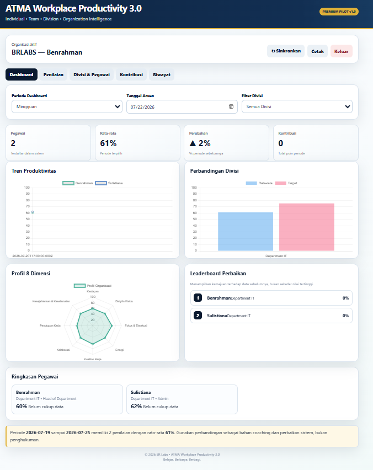373x470 pixels.
Task: Expand the Filter Divisi dropdown showing Semua Divisi
Action: [x=297, y=106]
